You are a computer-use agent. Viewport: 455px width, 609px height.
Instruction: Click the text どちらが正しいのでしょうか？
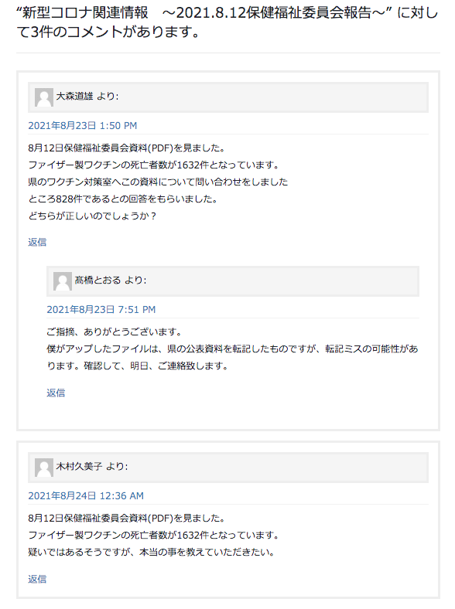tap(93, 216)
